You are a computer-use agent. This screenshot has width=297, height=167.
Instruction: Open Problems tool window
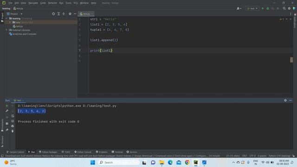pyautogui.click(x=102, y=152)
